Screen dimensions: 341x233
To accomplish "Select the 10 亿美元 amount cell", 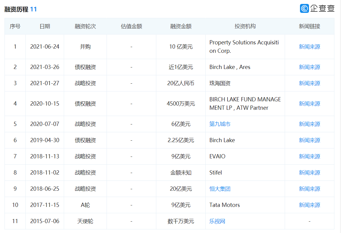I will [181, 46].
